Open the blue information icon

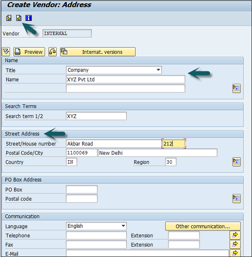coord(29,18)
